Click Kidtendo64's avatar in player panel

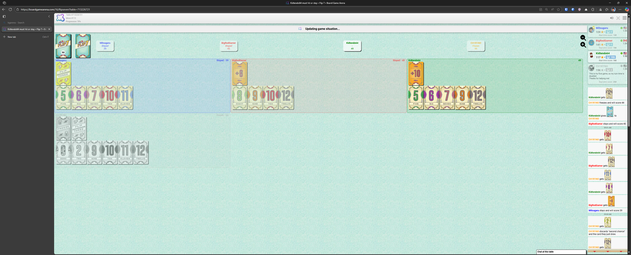(x=591, y=55)
